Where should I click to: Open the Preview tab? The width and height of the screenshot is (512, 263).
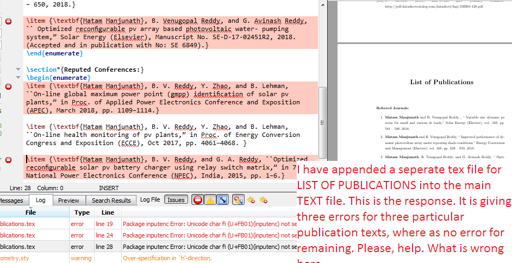[x=68, y=201]
